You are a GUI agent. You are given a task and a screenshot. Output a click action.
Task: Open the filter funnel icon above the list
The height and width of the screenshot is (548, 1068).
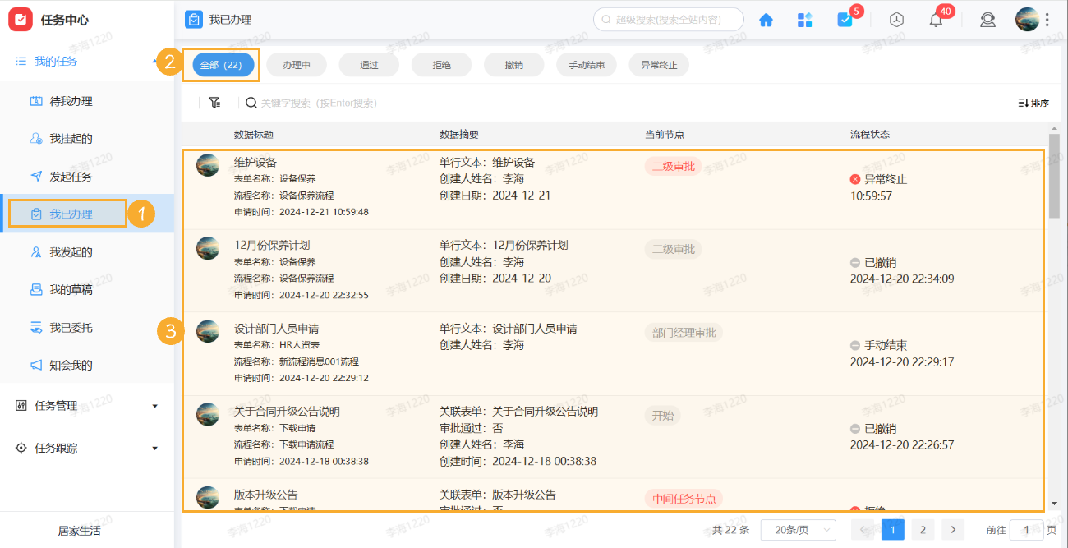(214, 102)
